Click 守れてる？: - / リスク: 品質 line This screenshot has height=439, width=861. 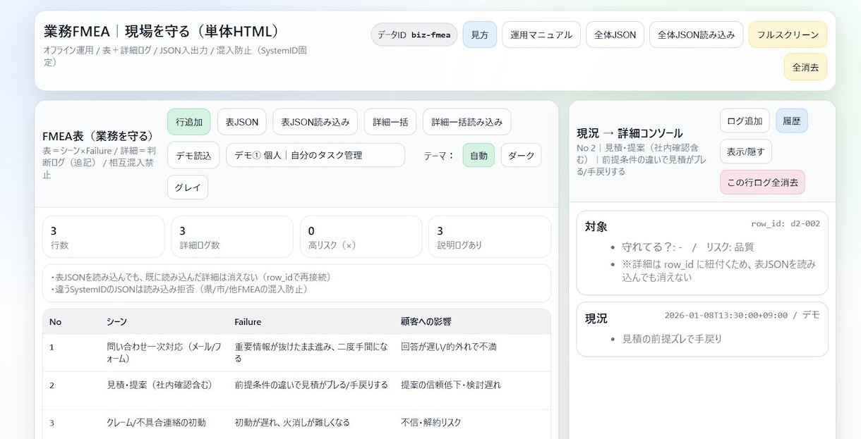point(687,247)
